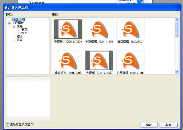Select the 中矩形 (300 x 250) template icon

pyautogui.click(x=68, y=29)
